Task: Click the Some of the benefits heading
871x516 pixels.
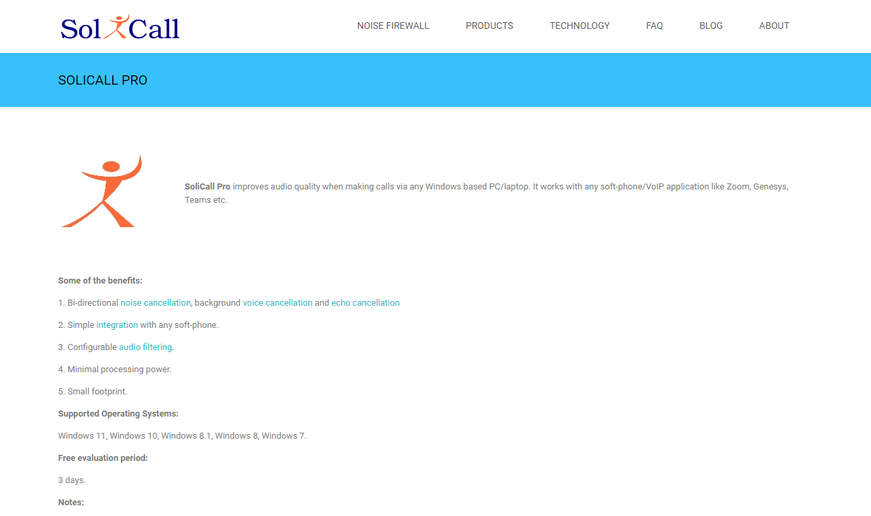Action: [x=100, y=281]
